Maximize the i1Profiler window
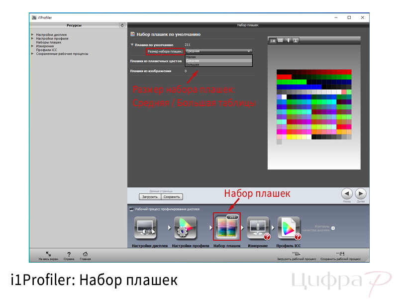 click(349, 17)
